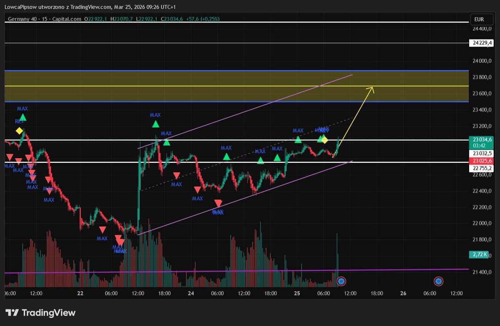Select the dashed purple channel midline
The image size is (500, 326).
pos(246,154)
